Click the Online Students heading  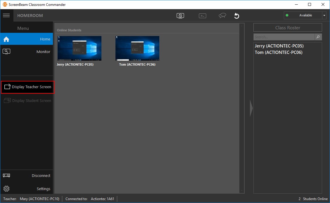click(x=69, y=30)
